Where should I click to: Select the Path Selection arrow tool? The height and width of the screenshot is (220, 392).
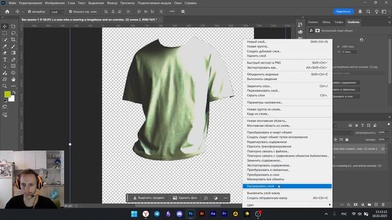[5, 67]
